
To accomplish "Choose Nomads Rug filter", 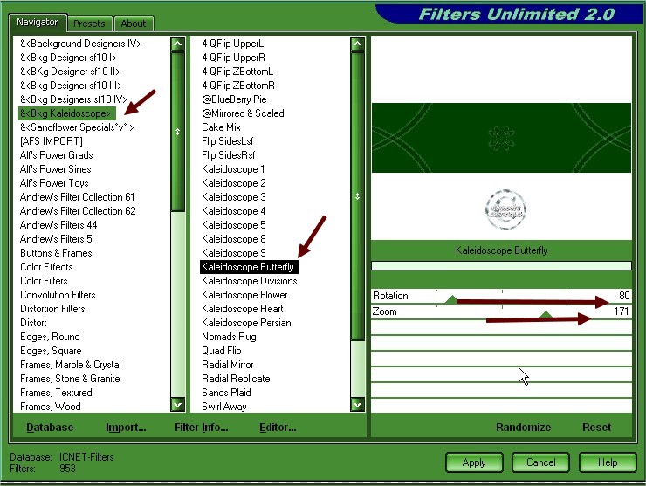I will coord(229,337).
